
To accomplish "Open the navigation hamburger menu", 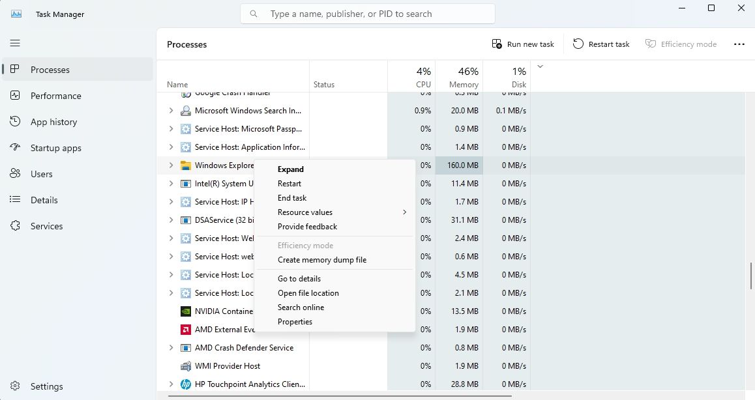I will 14,44.
